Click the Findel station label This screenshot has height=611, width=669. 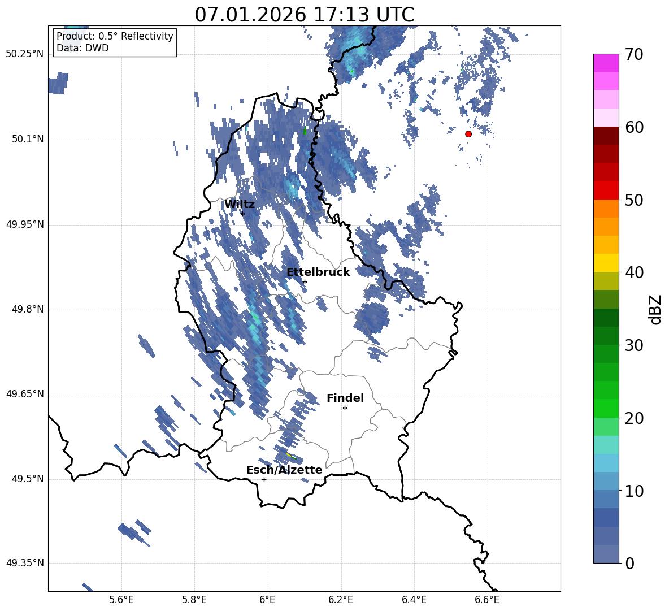345,398
